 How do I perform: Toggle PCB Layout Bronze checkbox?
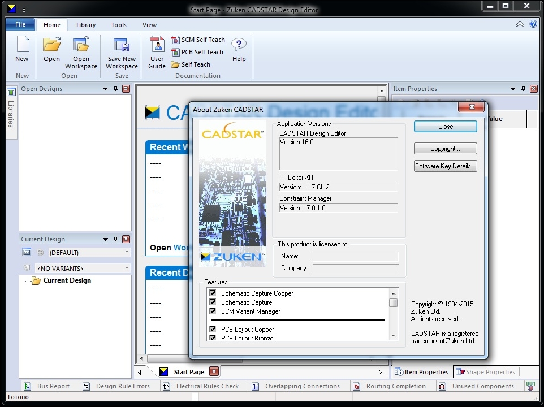(x=213, y=337)
